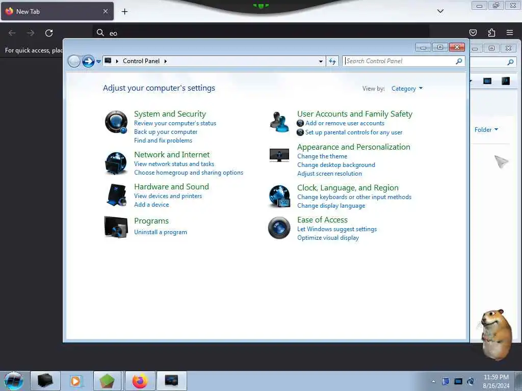Click Uninstall a program
This screenshot has width=522, height=391.
161,232
